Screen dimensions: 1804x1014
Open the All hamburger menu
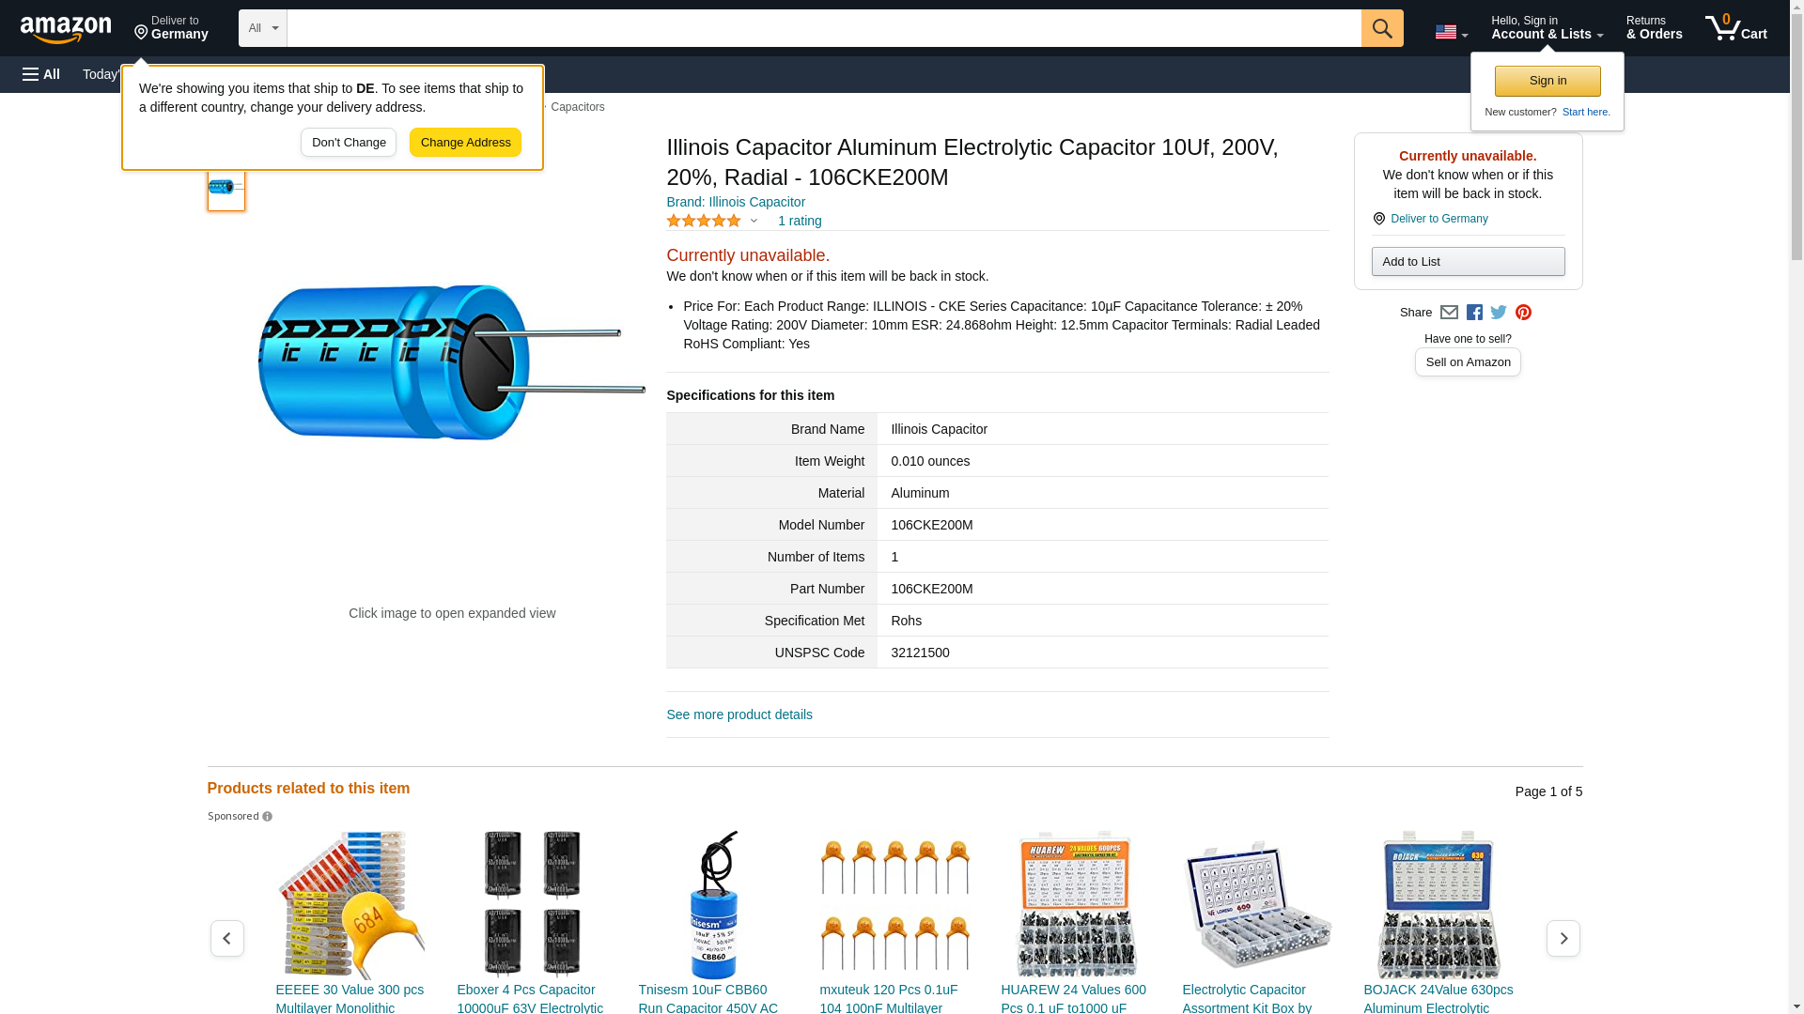[41, 74]
